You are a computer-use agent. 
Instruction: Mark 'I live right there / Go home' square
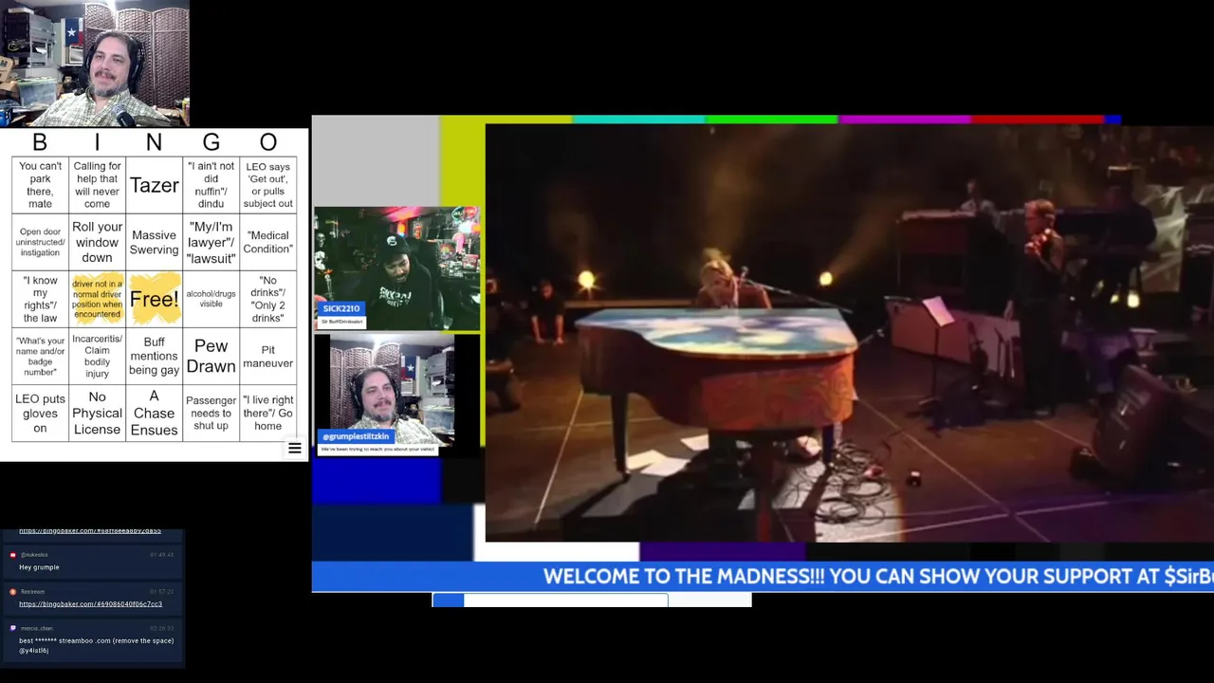point(267,413)
